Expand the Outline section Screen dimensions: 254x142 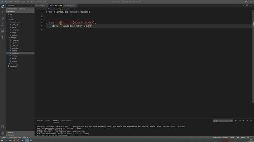[x=20, y=133]
